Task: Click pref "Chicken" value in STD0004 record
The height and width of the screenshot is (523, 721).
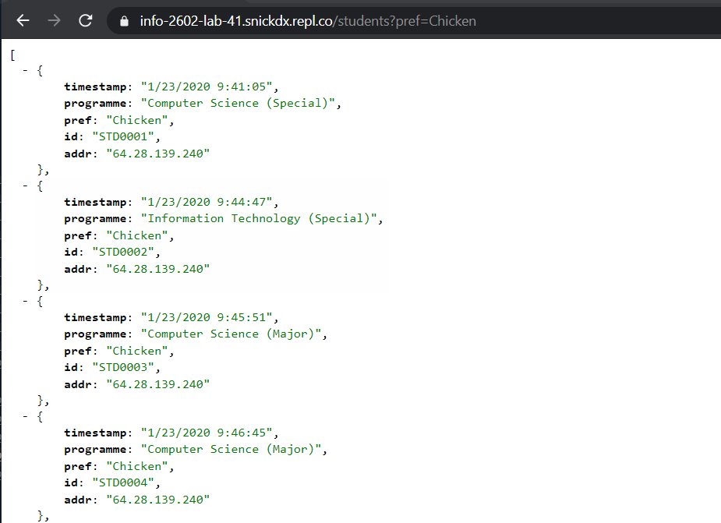Action: click(x=137, y=466)
